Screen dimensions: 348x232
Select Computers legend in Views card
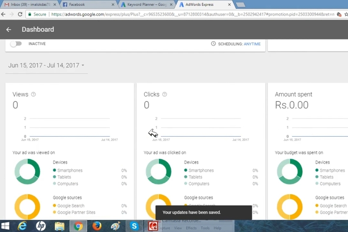[66, 184]
